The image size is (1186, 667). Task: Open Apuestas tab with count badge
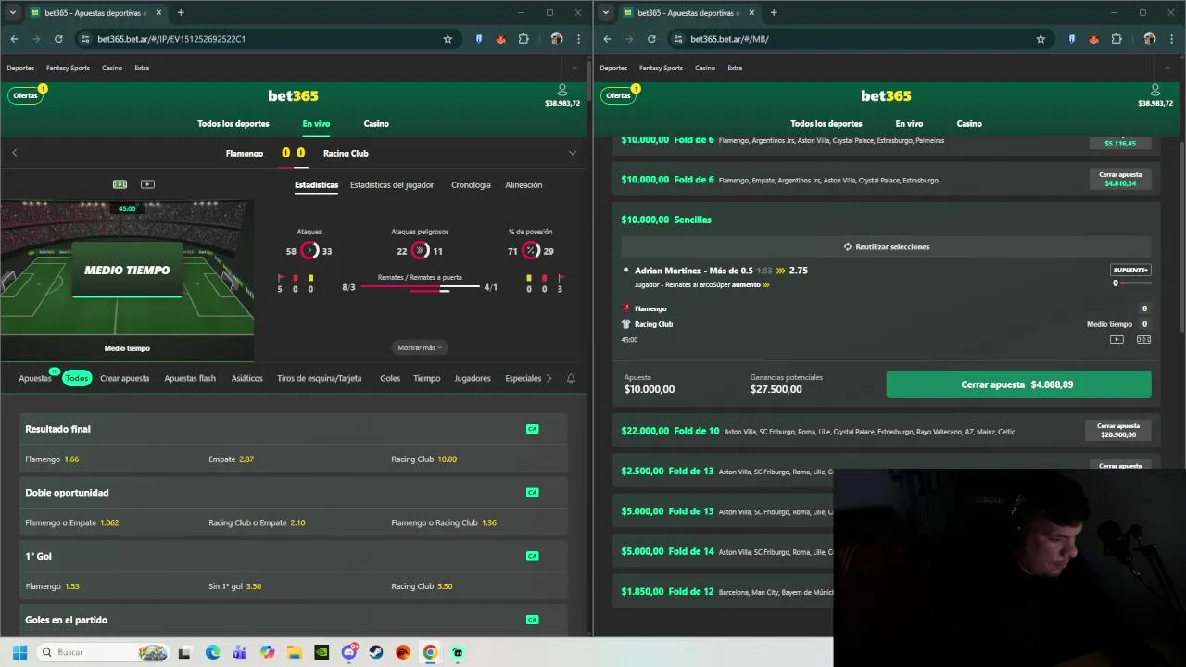click(x=37, y=377)
